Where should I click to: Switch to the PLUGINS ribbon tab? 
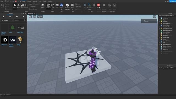tap(50, 1)
